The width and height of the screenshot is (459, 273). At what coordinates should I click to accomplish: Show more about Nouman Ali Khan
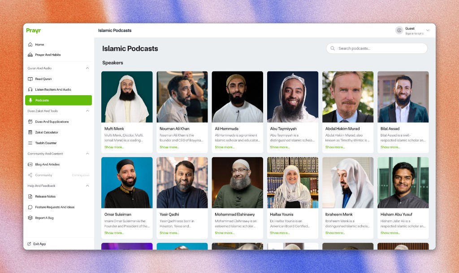[169, 147]
